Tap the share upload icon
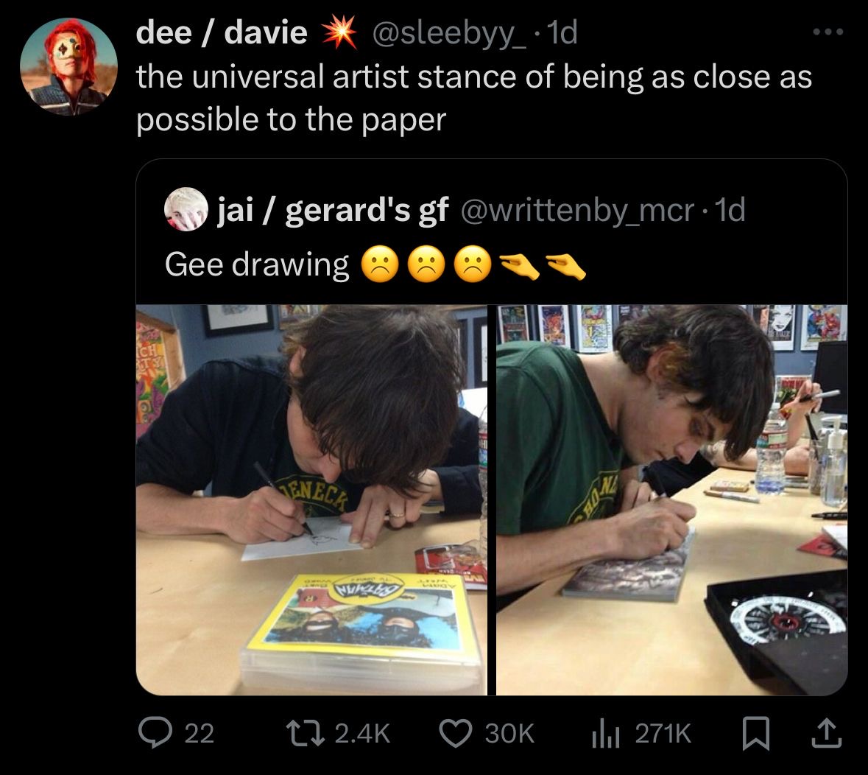Image resolution: width=868 pixels, height=775 pixels. [826, 733]
